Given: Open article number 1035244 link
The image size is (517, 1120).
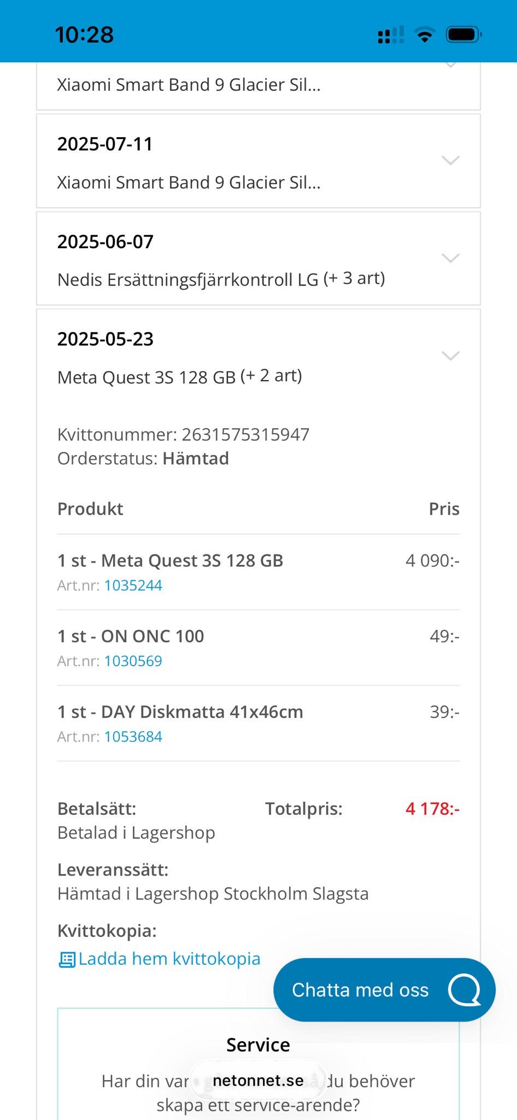Looking at the screenshot, I should [133, 586].
